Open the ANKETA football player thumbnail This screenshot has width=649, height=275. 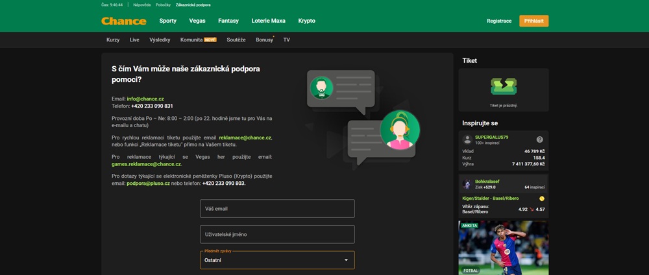504,248
